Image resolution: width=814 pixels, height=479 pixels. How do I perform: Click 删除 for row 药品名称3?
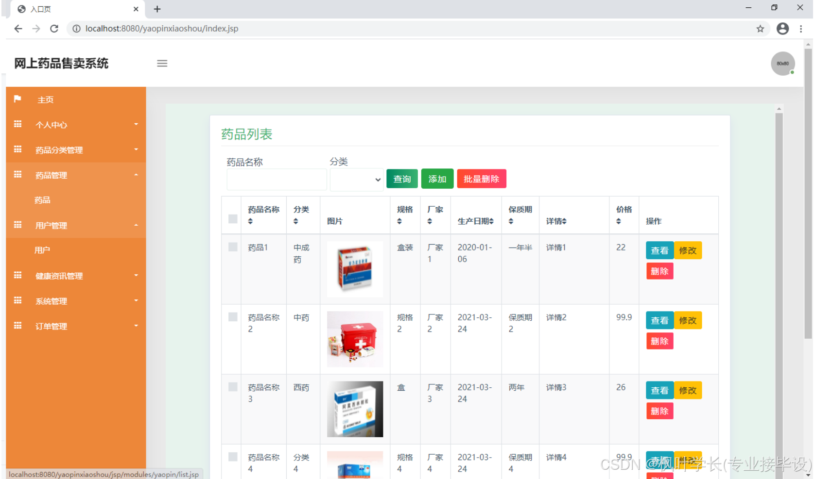tap(659, 411)
